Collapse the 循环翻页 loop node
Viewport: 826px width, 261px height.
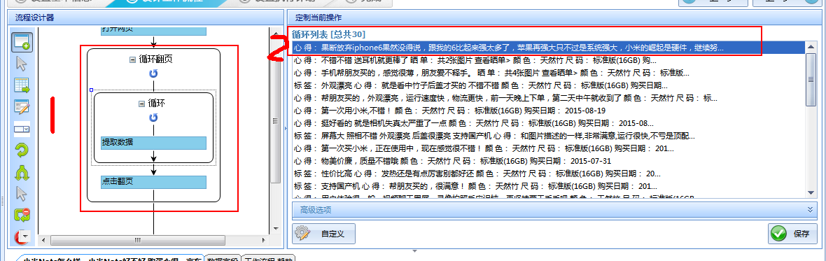point(132,60)
